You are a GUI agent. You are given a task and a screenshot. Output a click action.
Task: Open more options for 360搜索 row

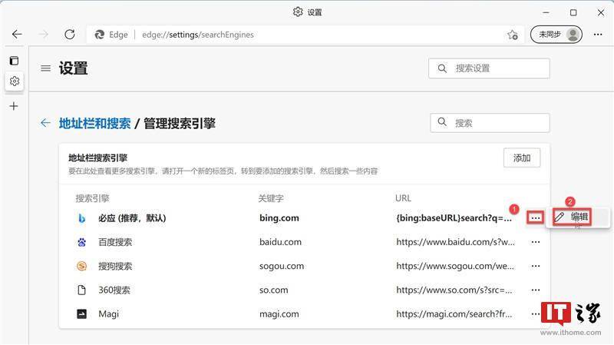point(536,290)
